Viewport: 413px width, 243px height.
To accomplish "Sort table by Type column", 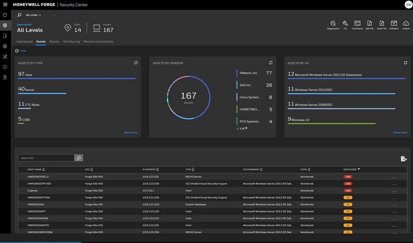I will pyautogui.click(x=190, y=169).
